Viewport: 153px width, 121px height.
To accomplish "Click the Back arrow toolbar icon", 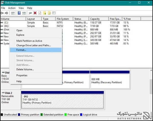I will tap(2, 13).
